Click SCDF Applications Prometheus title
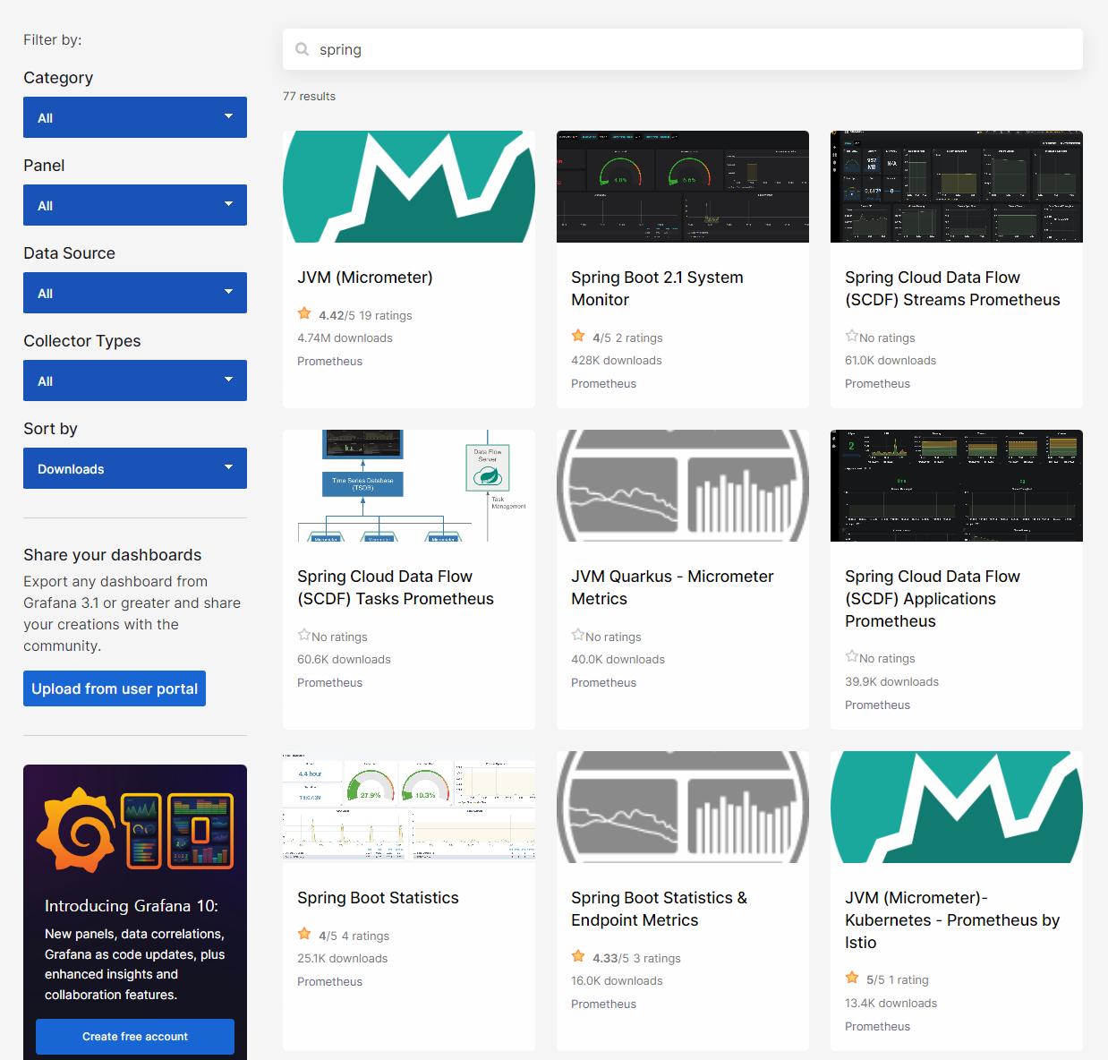Screen dimensions: 1108x1060 point(933,599)
